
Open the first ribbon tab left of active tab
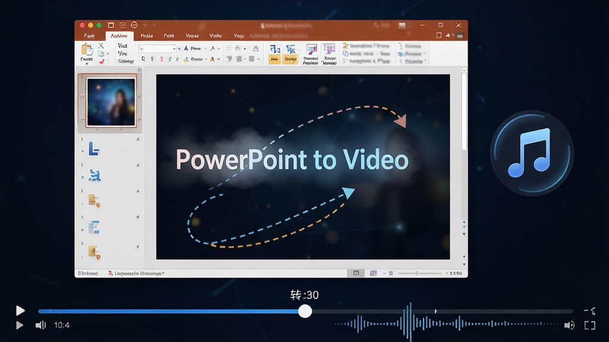89,36
